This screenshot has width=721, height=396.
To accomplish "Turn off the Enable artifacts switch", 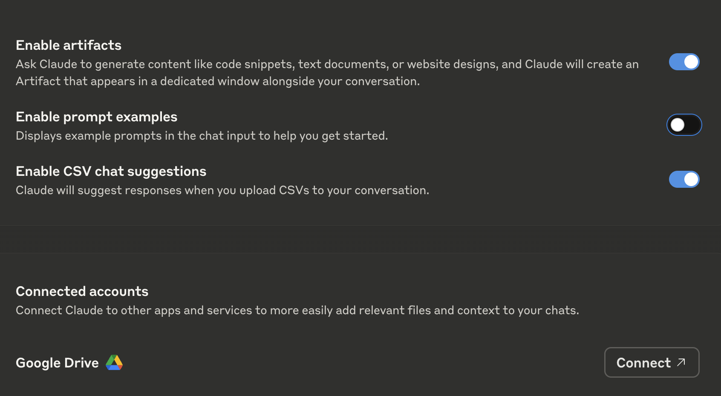I will coord(684,62).
